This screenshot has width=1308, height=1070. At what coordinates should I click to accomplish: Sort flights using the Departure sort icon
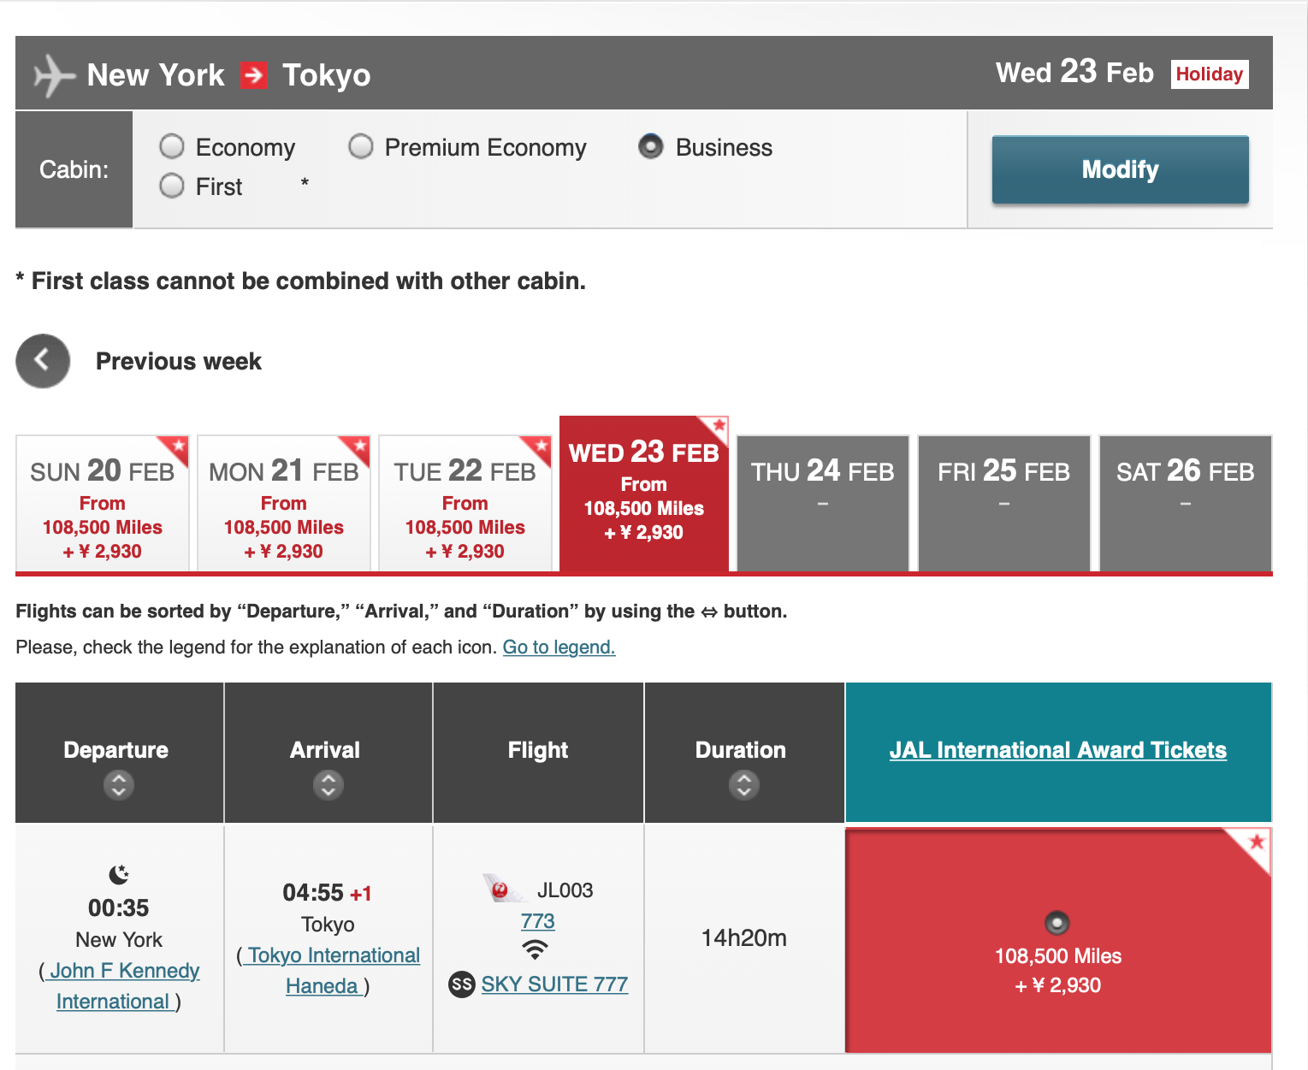pyautogui.click(x=119, y=784)
